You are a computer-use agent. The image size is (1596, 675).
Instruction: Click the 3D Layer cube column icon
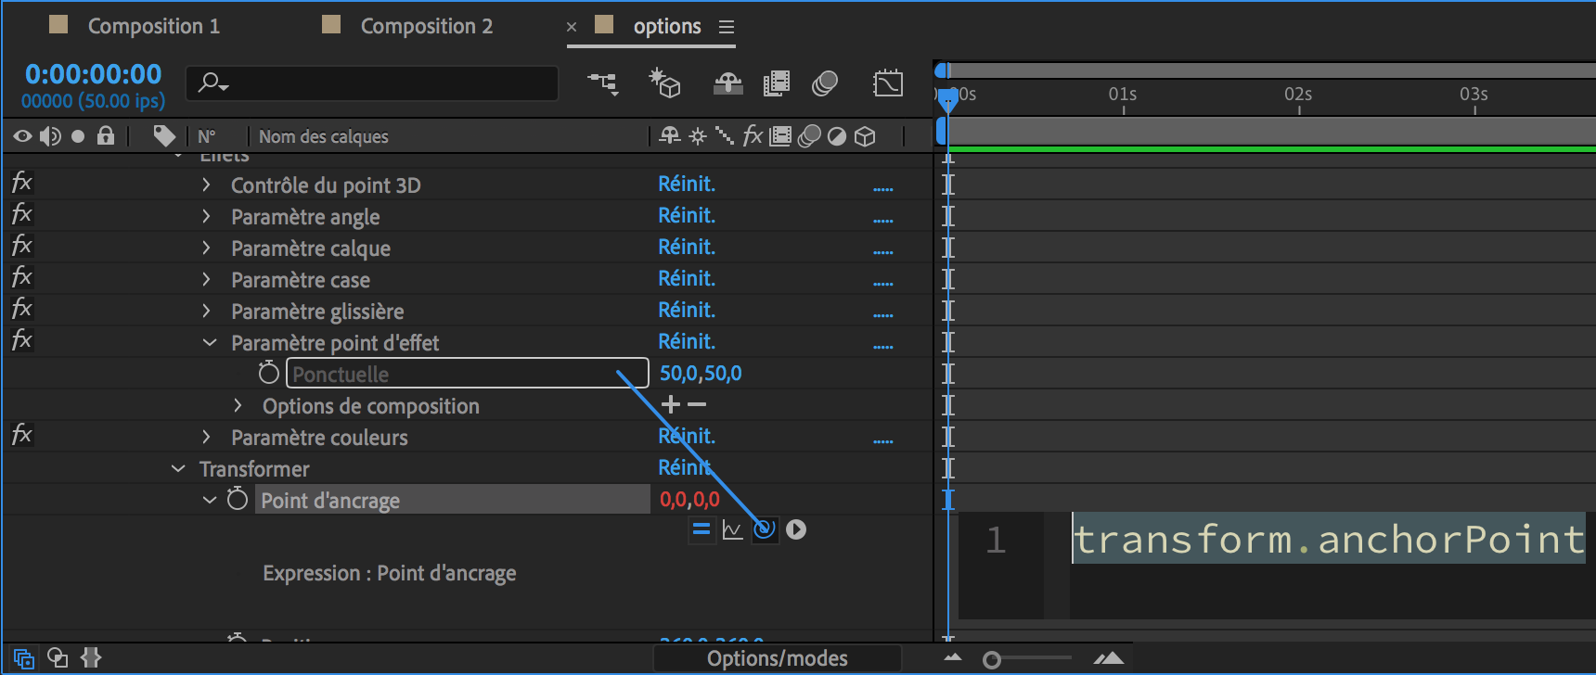coord(865,136)
